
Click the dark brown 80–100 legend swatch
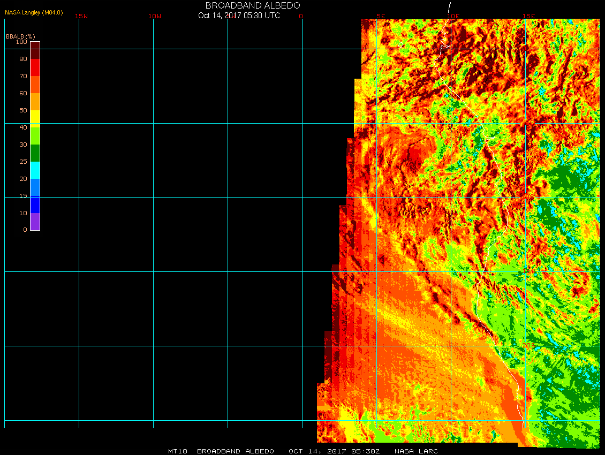point(35,50)
